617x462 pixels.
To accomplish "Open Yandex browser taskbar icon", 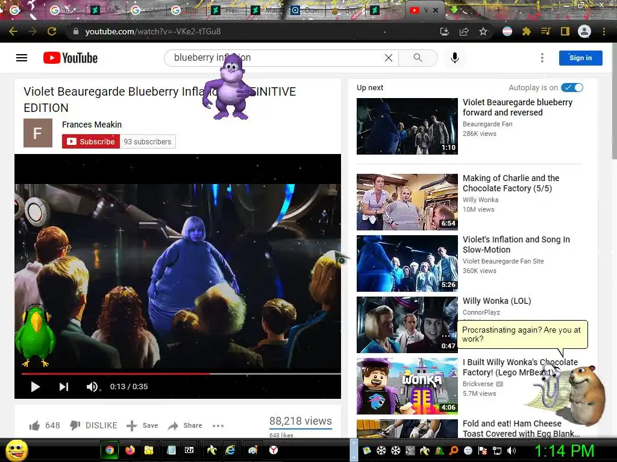I will coord(274,450).
